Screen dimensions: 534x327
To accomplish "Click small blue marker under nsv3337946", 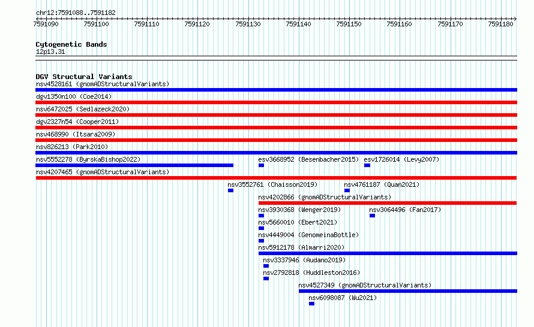I will [x=266, y=266].
